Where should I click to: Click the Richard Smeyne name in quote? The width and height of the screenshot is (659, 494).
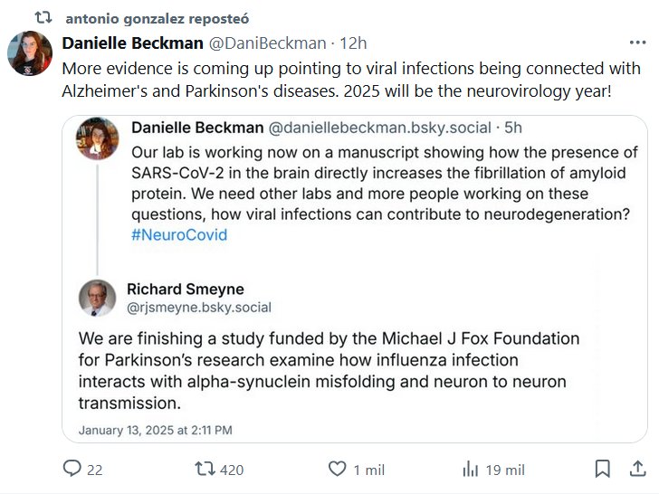point(185,289)
